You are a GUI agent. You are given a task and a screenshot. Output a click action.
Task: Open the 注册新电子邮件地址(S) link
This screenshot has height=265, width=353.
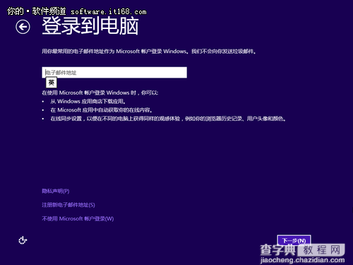coord(68,205)
